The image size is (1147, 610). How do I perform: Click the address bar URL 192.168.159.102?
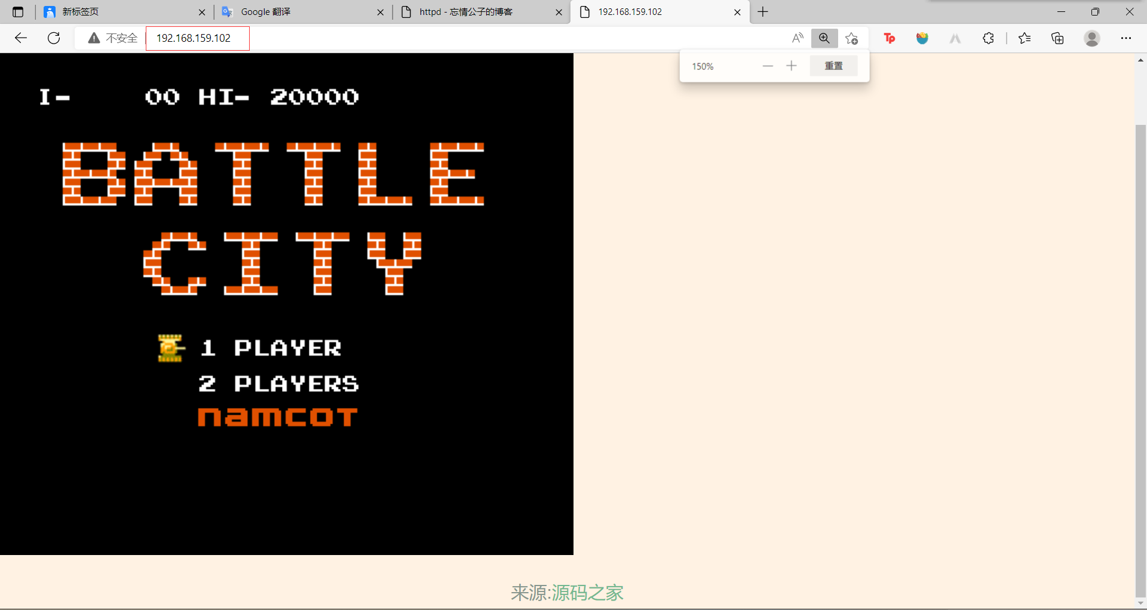[194, 38]
